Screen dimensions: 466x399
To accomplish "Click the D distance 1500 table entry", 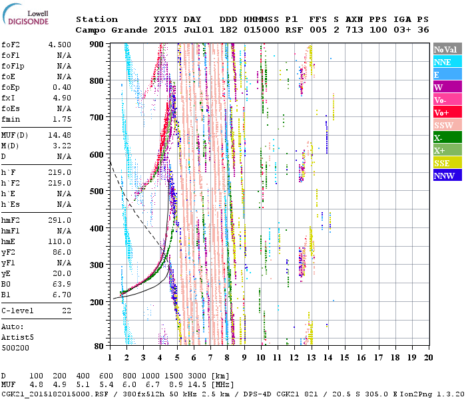I will pos(174,376).
